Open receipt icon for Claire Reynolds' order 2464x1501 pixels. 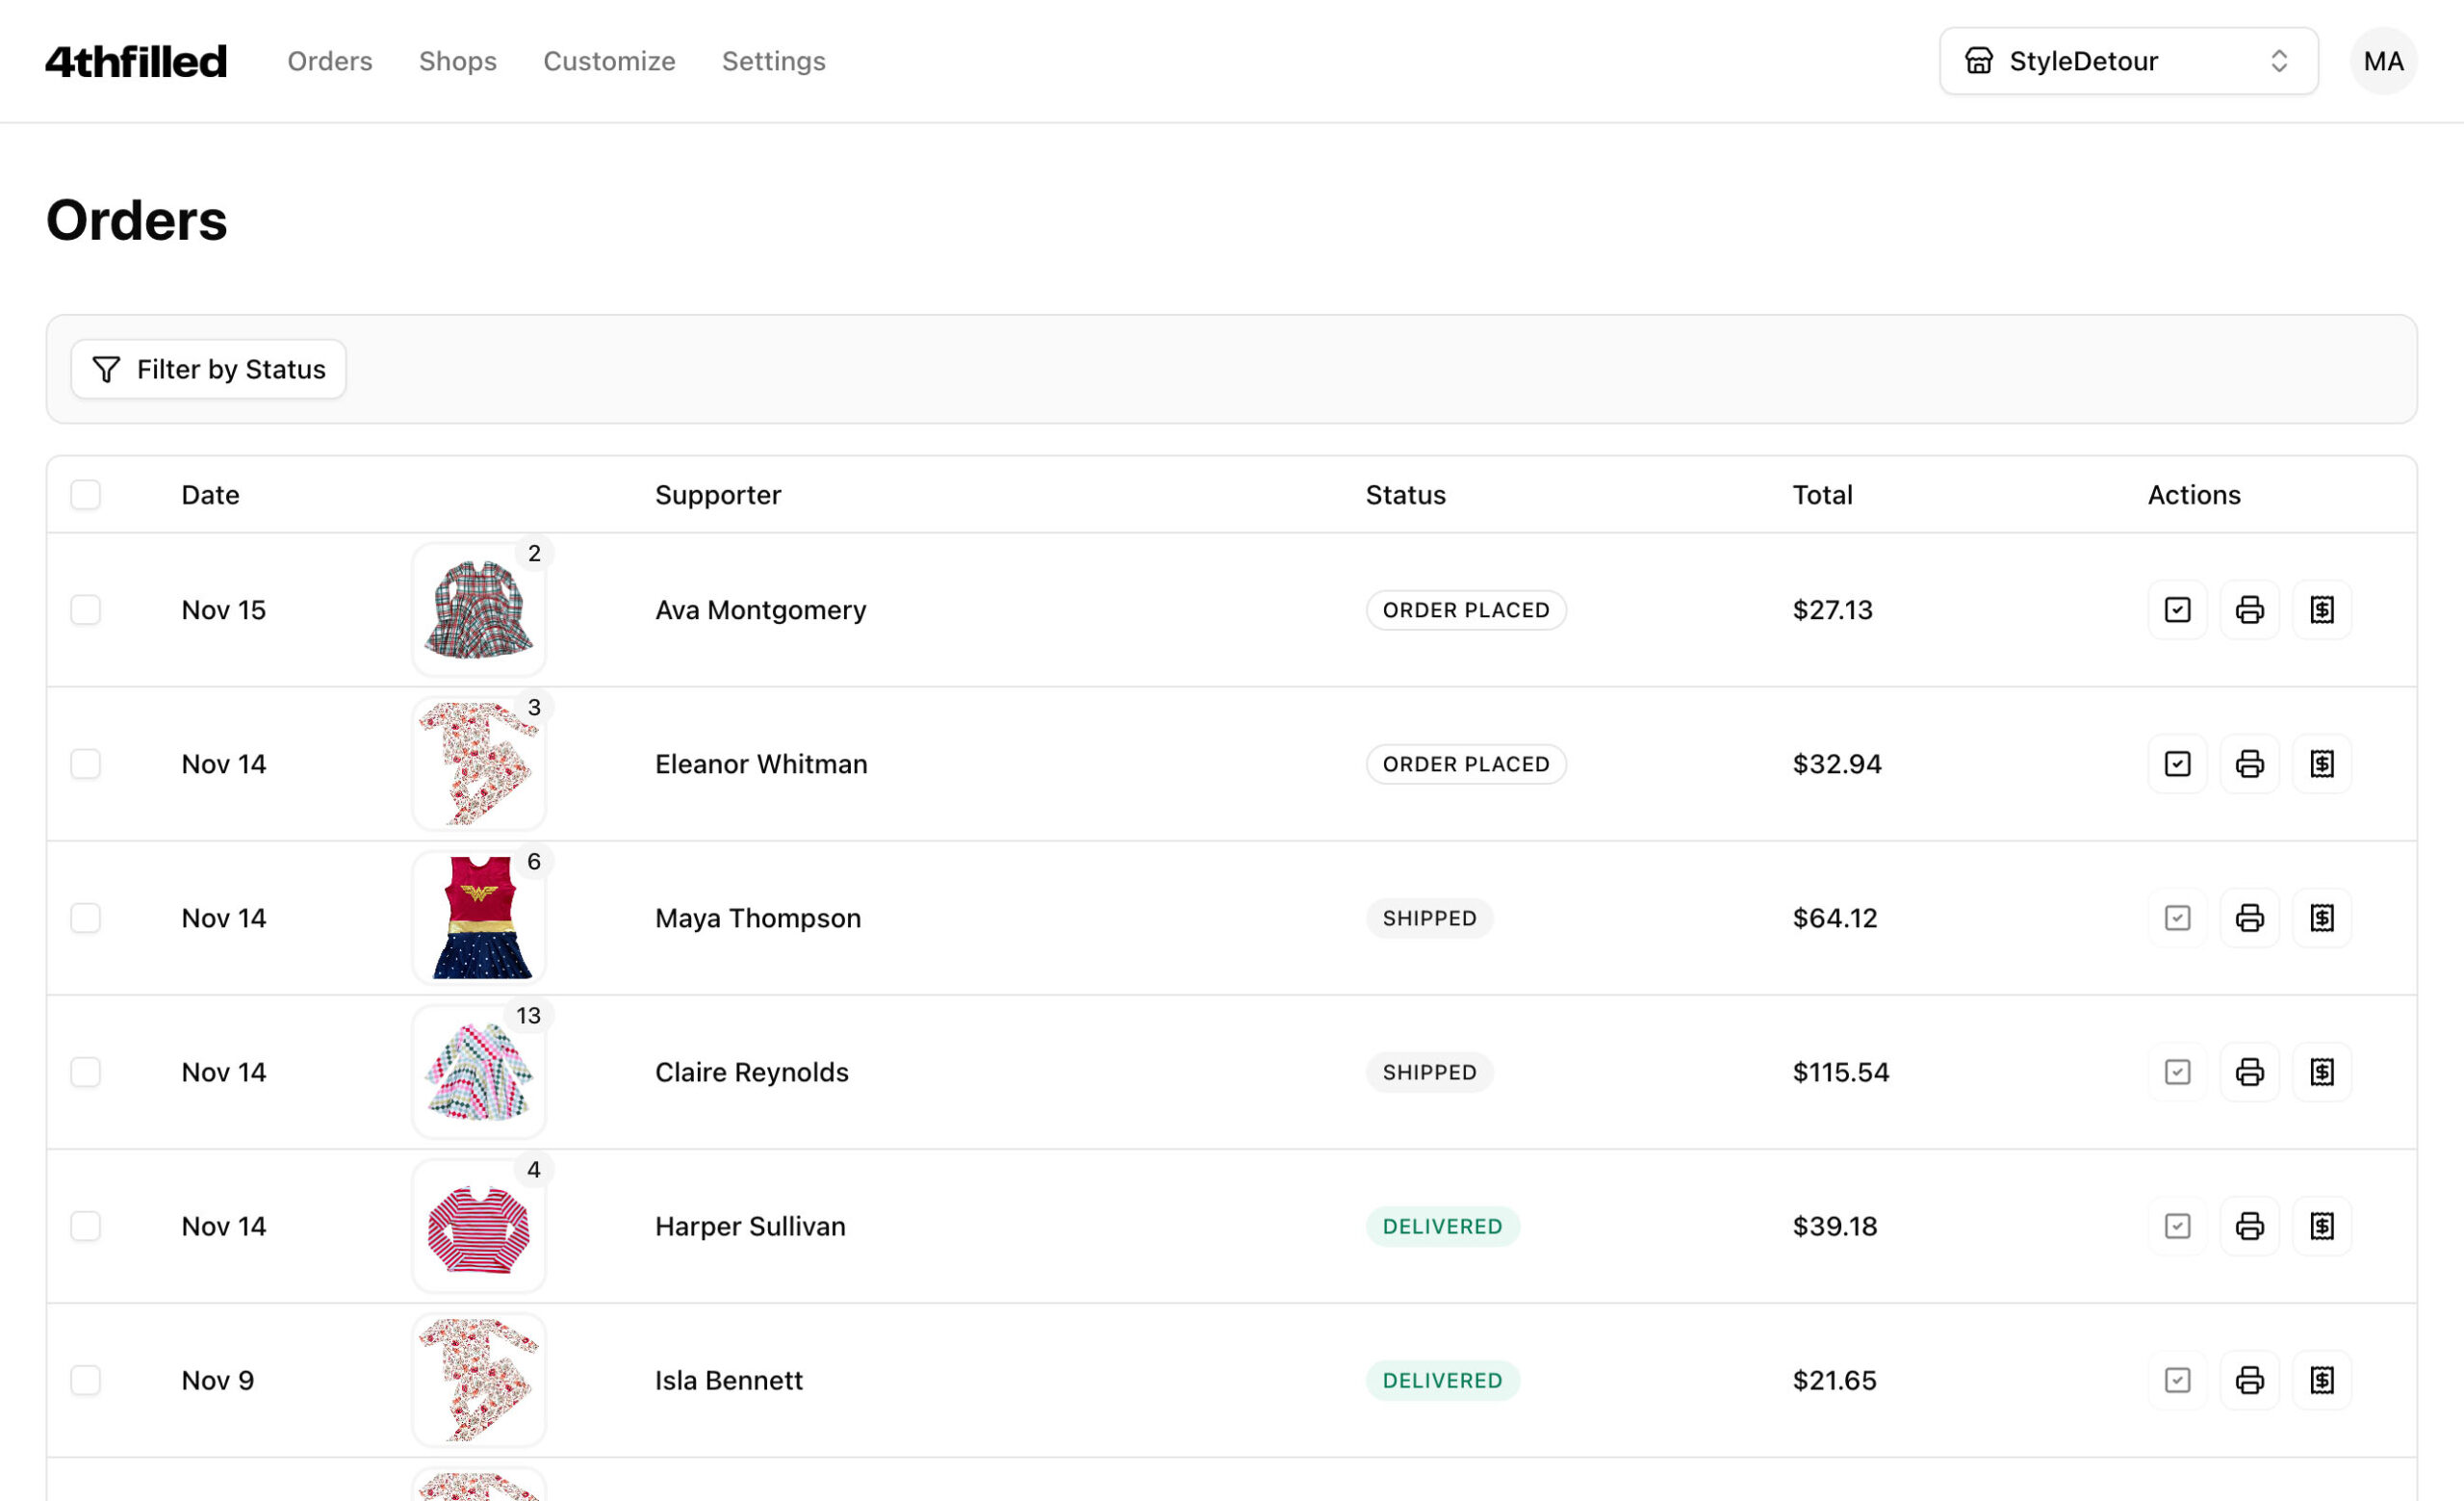(x=2321, y=1072)
